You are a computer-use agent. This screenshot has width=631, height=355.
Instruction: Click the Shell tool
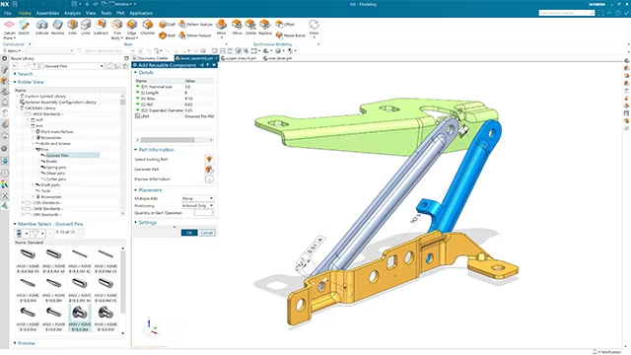click(x=167, y=35)
